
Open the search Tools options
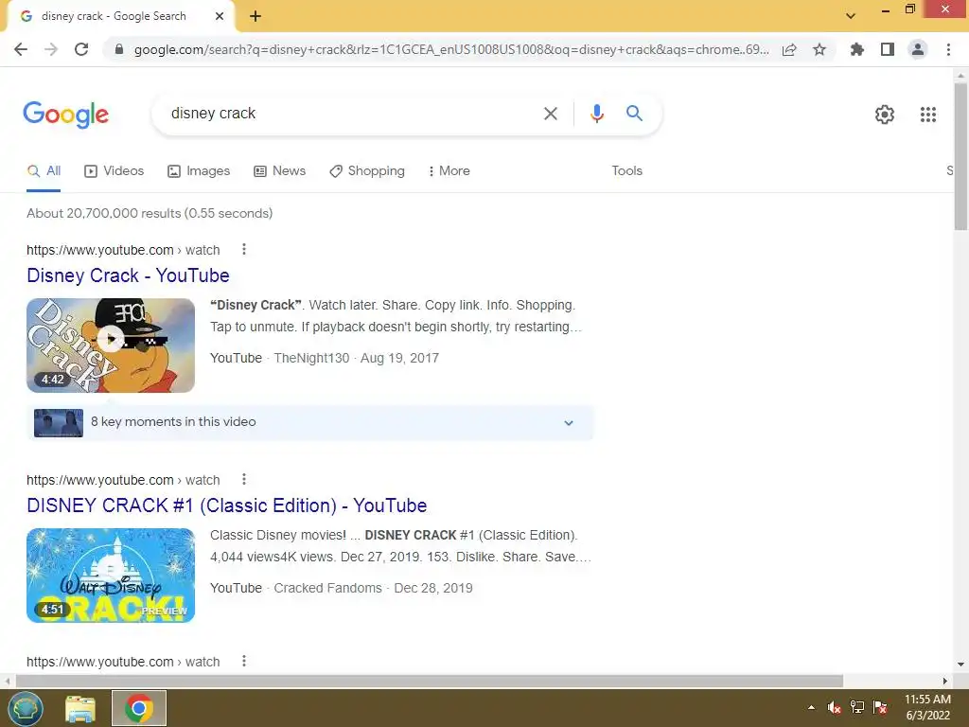[626, 171]
